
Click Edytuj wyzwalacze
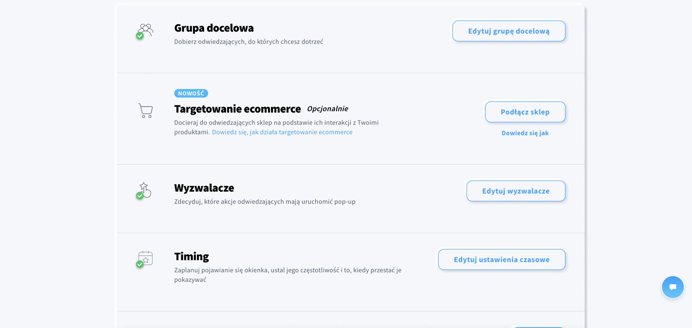pyautogui.click(x=515, y=191)
